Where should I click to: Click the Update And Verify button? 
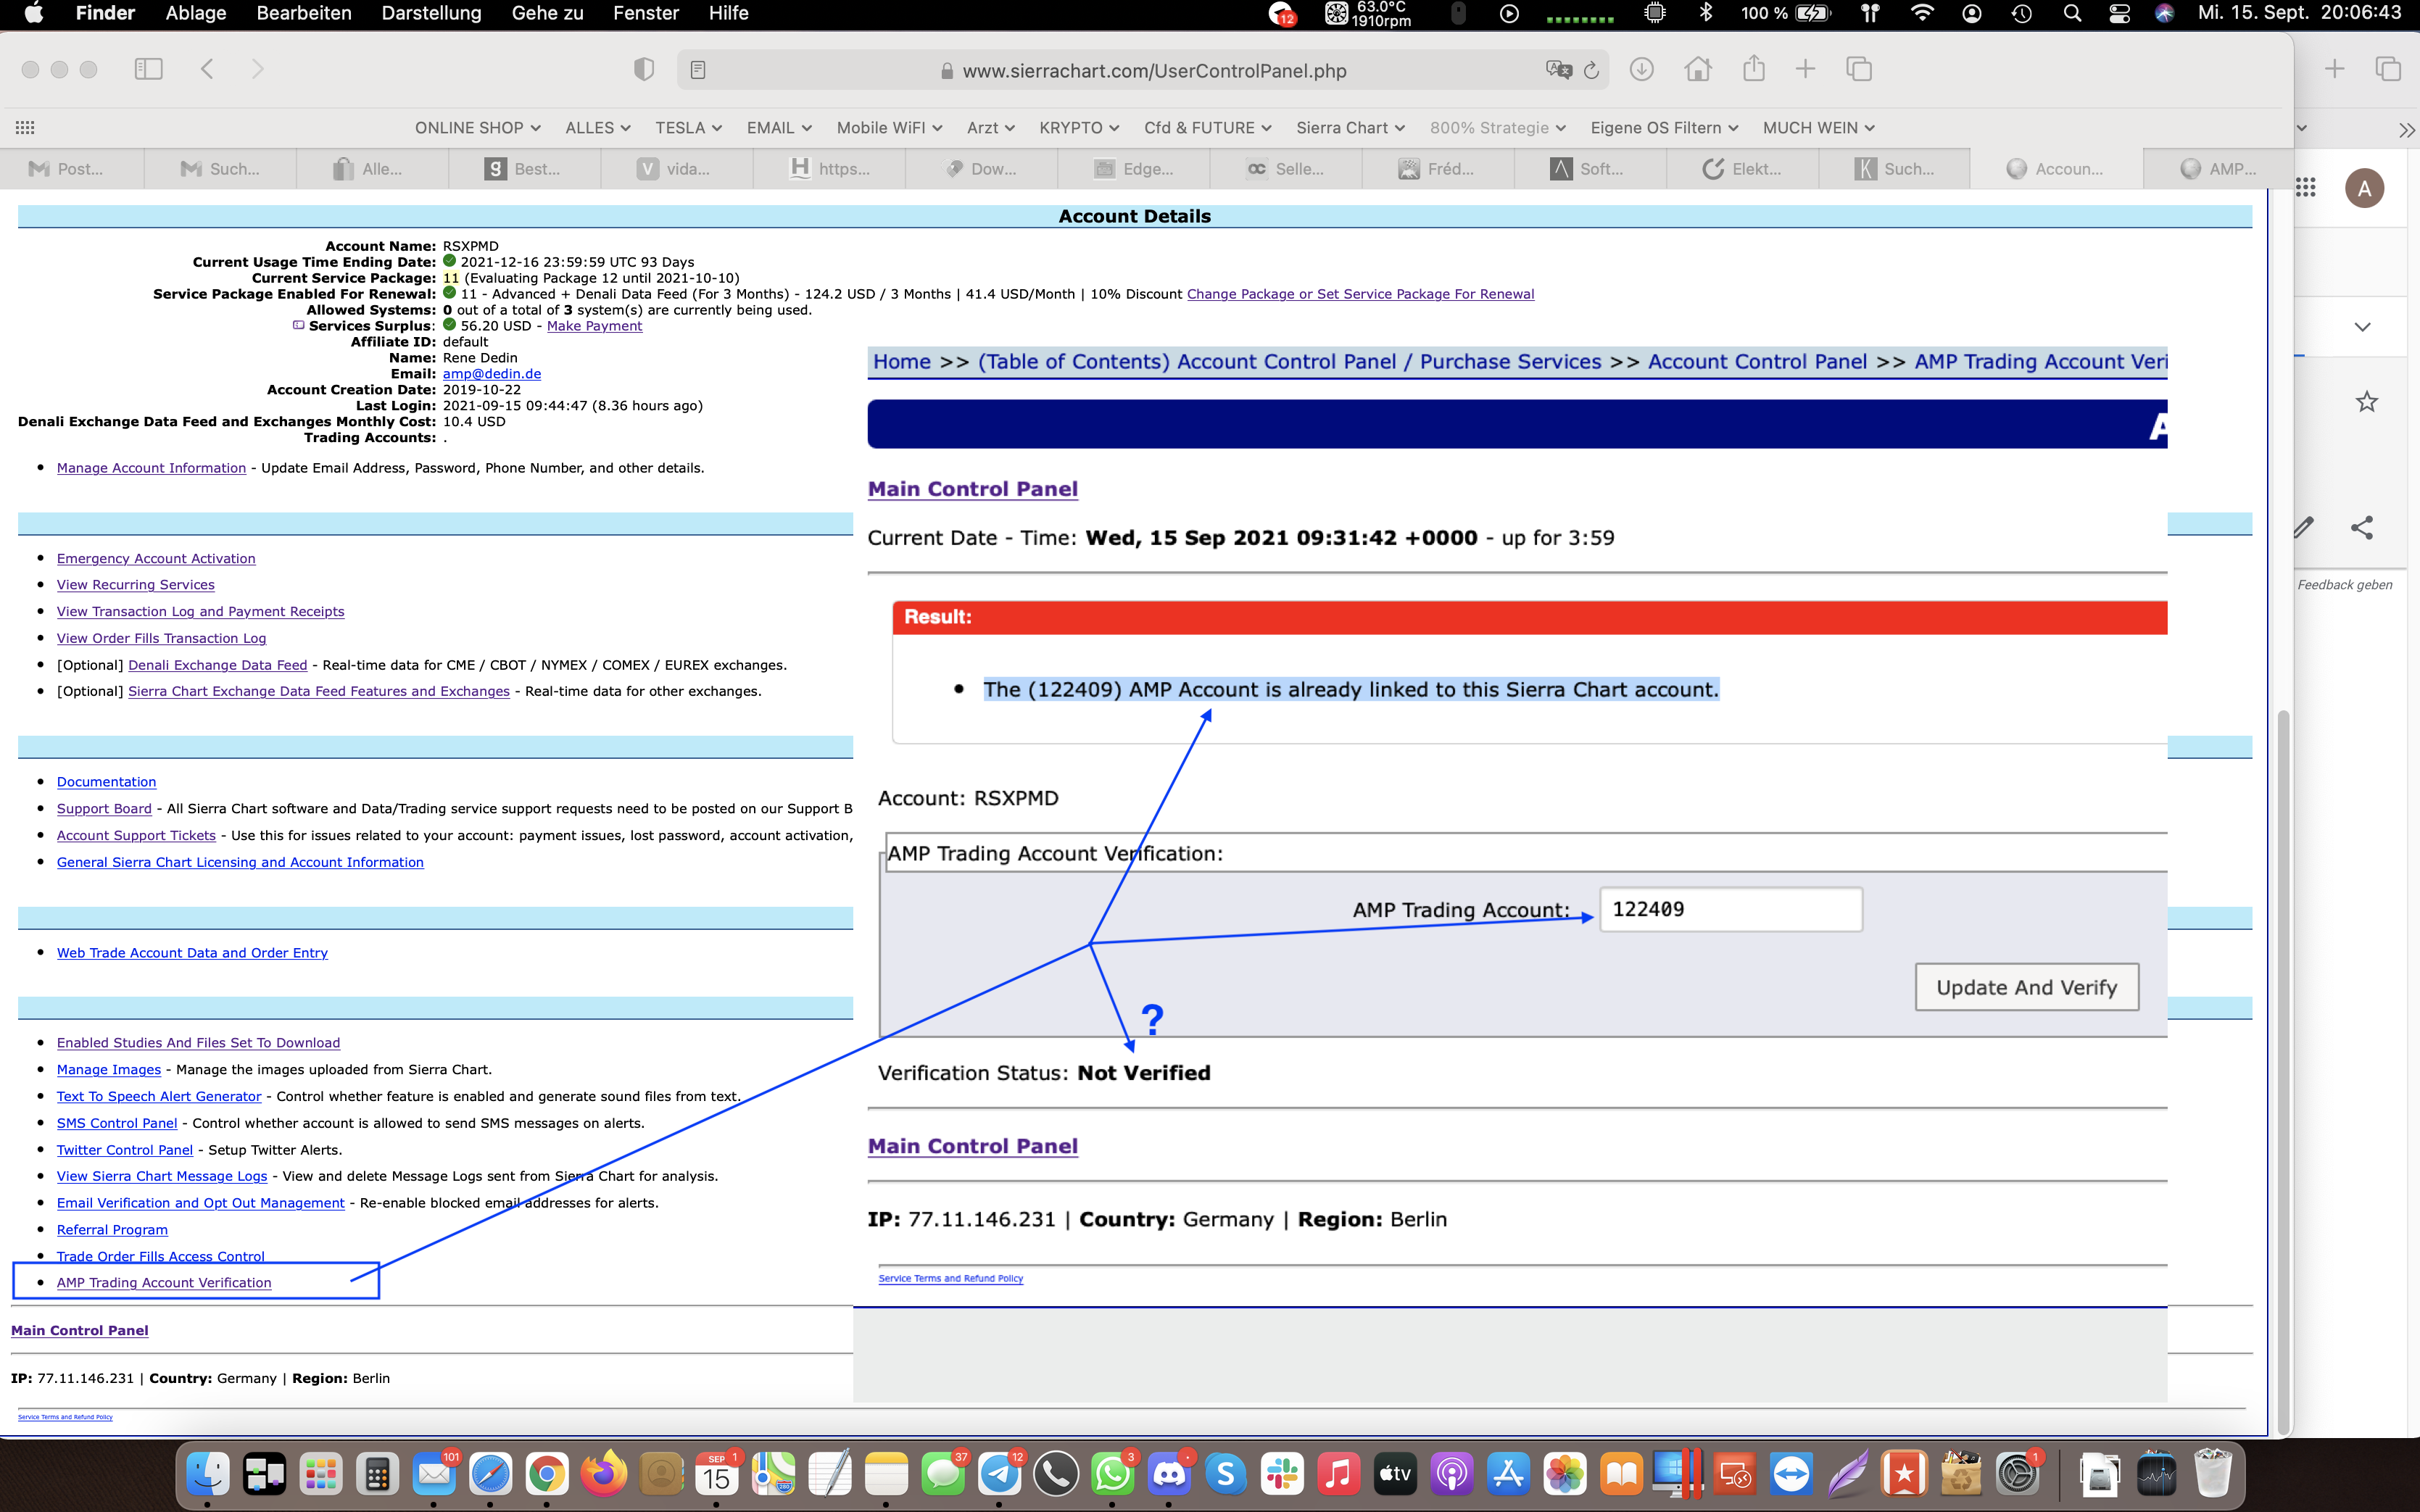point(2026,987)
